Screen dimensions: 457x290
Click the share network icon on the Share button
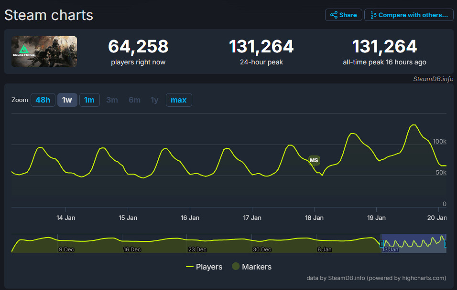tap(335, 15)
